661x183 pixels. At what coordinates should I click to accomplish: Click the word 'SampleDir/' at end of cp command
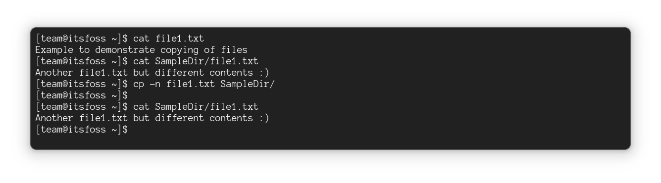coord(248,84)
